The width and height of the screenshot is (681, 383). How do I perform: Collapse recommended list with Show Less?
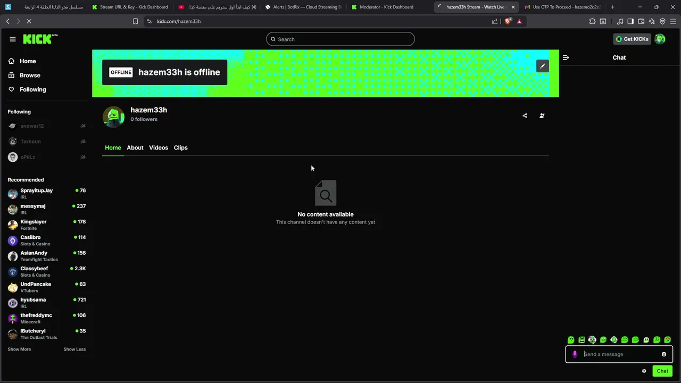pyautogui.click(x=74, y=349)
